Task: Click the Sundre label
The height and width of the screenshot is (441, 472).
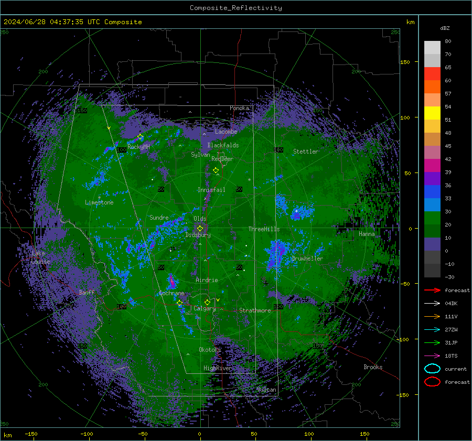Action: pos(159,218)
